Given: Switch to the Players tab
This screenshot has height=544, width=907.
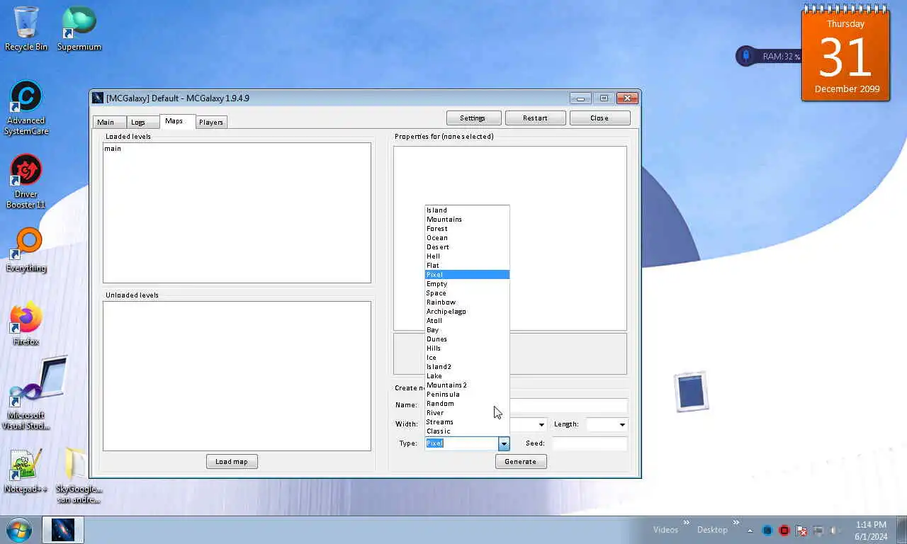Looking at the screenshot, I should (211, 123).
